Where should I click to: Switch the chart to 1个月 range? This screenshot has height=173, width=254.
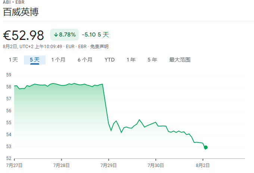point(58,60)
